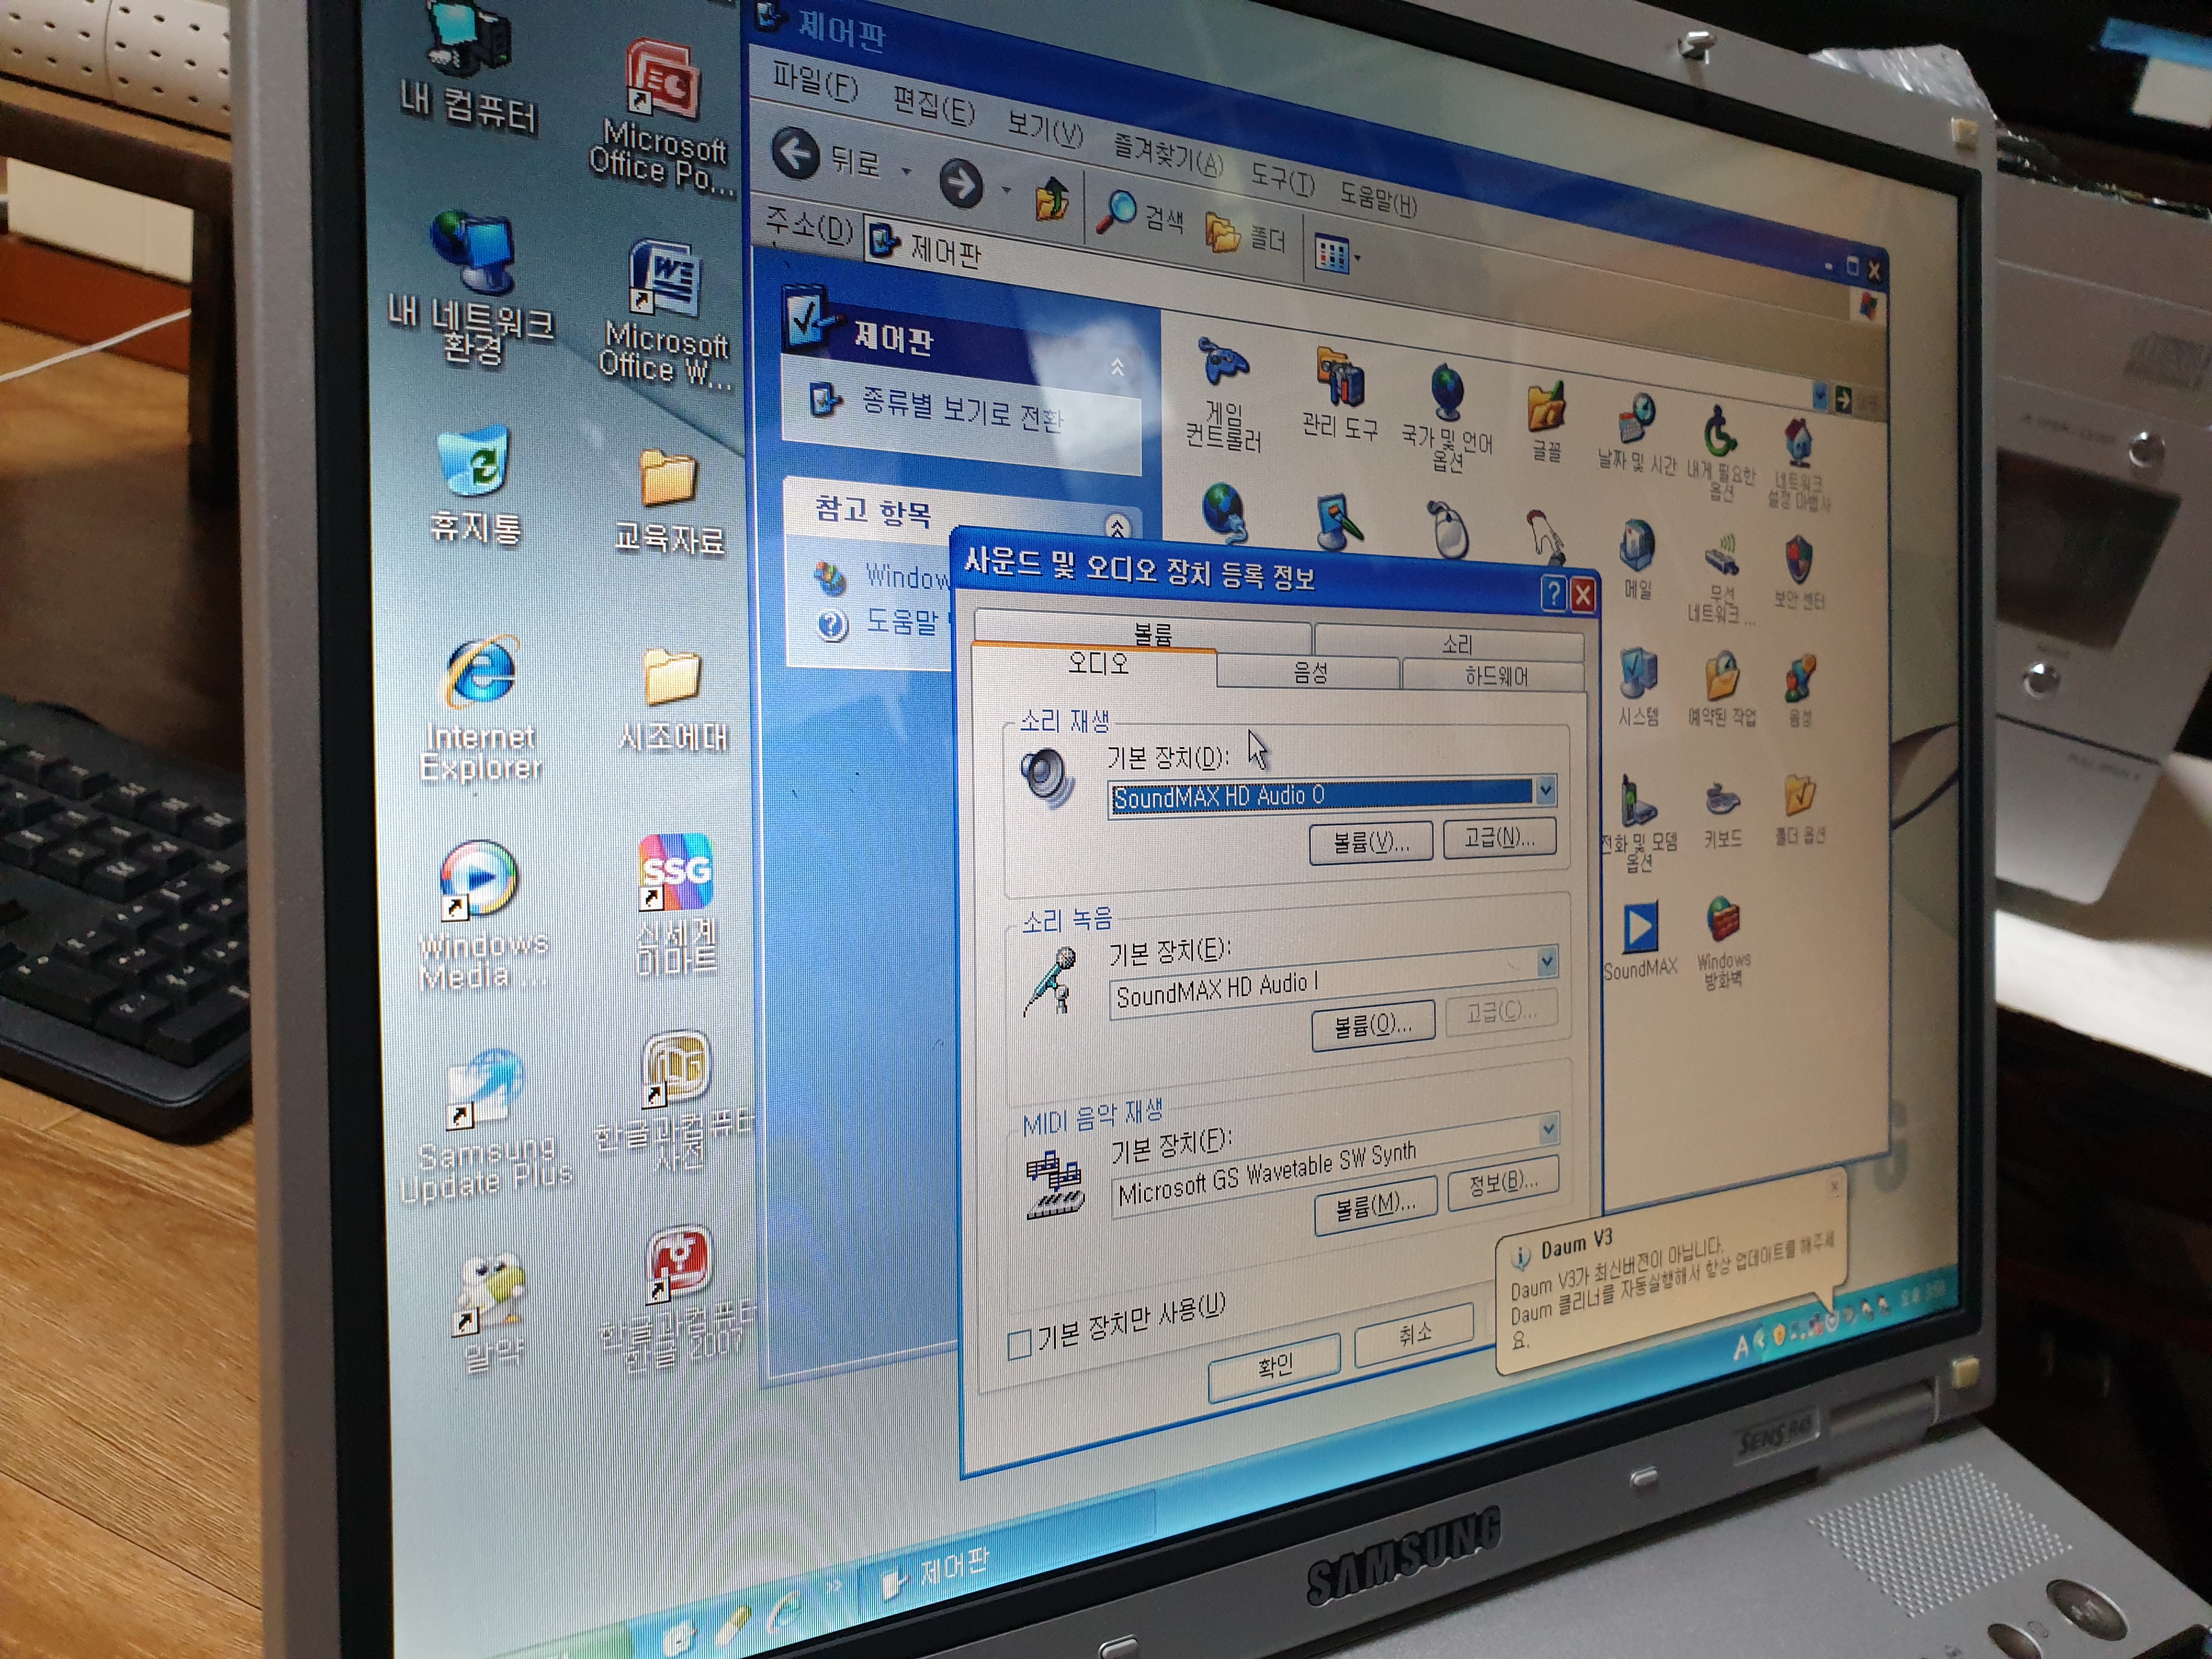Image resolution: width=2212 pixels, height=1659 pixels.
Task: Open the 폴더 옵션 icon
Action: coord(1800,809)
